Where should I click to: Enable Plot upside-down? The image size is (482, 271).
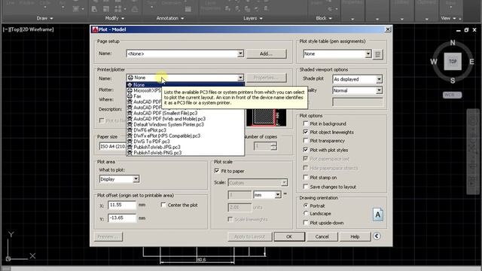point(306,223)
